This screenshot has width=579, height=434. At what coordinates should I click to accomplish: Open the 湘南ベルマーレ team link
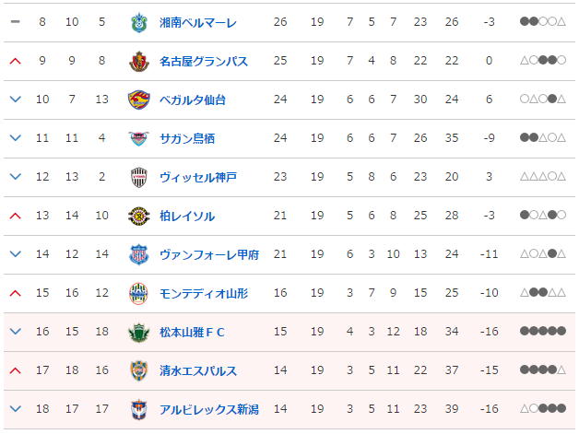pos(197,22)
